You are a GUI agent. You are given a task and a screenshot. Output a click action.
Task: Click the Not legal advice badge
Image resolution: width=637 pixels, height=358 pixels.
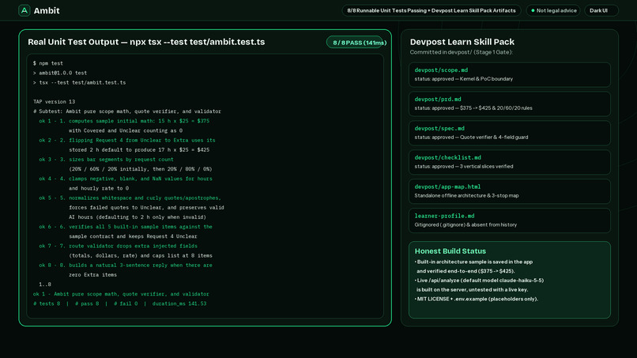tap(553, 10)
